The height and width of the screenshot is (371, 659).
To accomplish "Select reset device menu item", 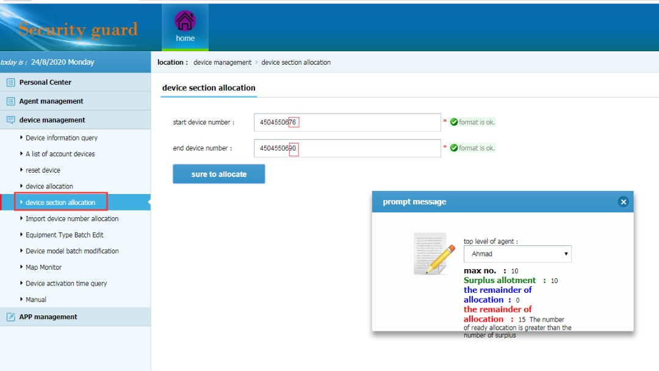I will point(43,170).
